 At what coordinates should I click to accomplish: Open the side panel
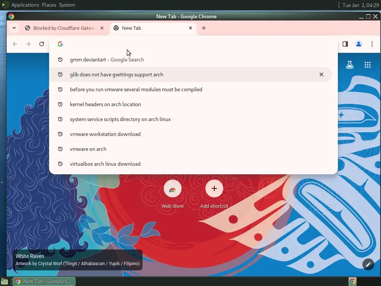point(345,44)
